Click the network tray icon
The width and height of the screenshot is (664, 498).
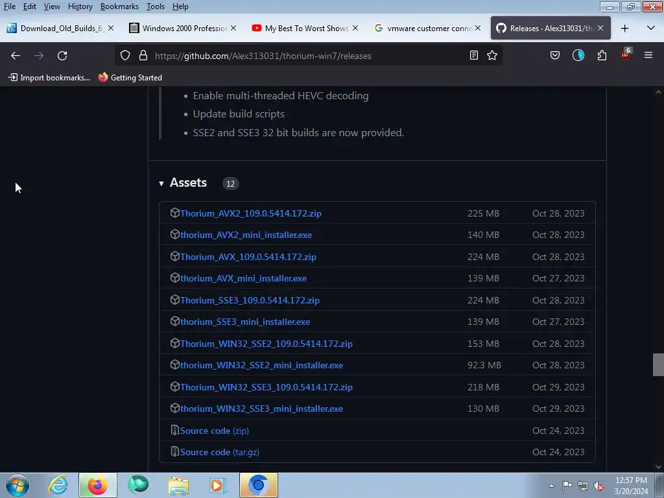pyautogui.click(x=583, y=486)
